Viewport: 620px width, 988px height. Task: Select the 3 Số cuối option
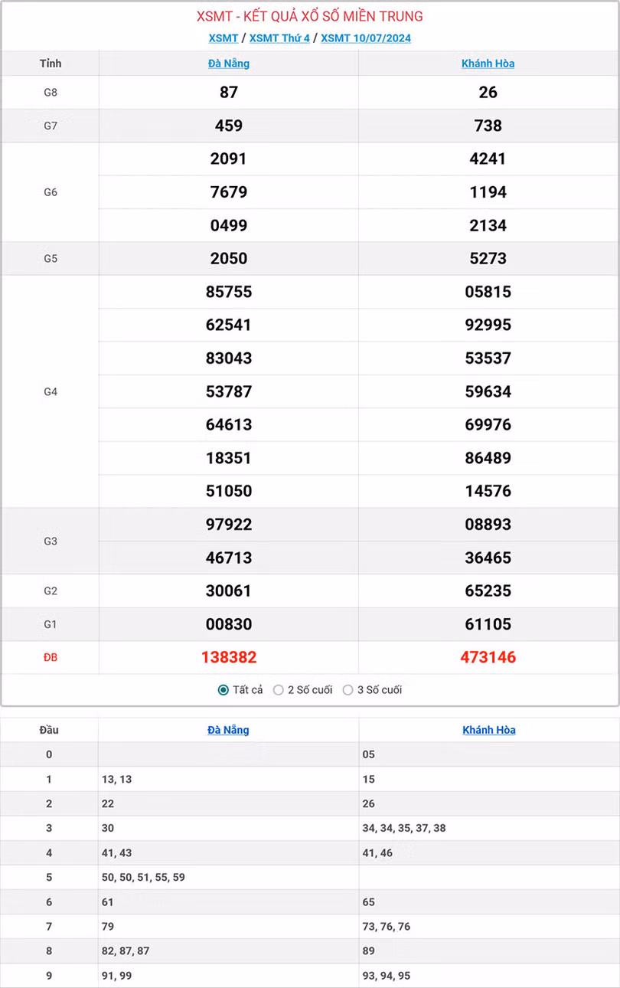pos(348,690)
